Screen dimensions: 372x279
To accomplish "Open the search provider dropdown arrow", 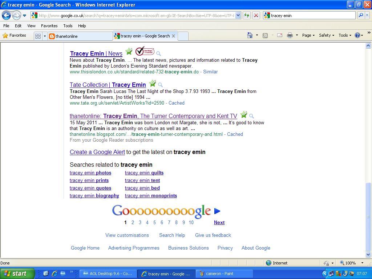I will tap(367, 15).
